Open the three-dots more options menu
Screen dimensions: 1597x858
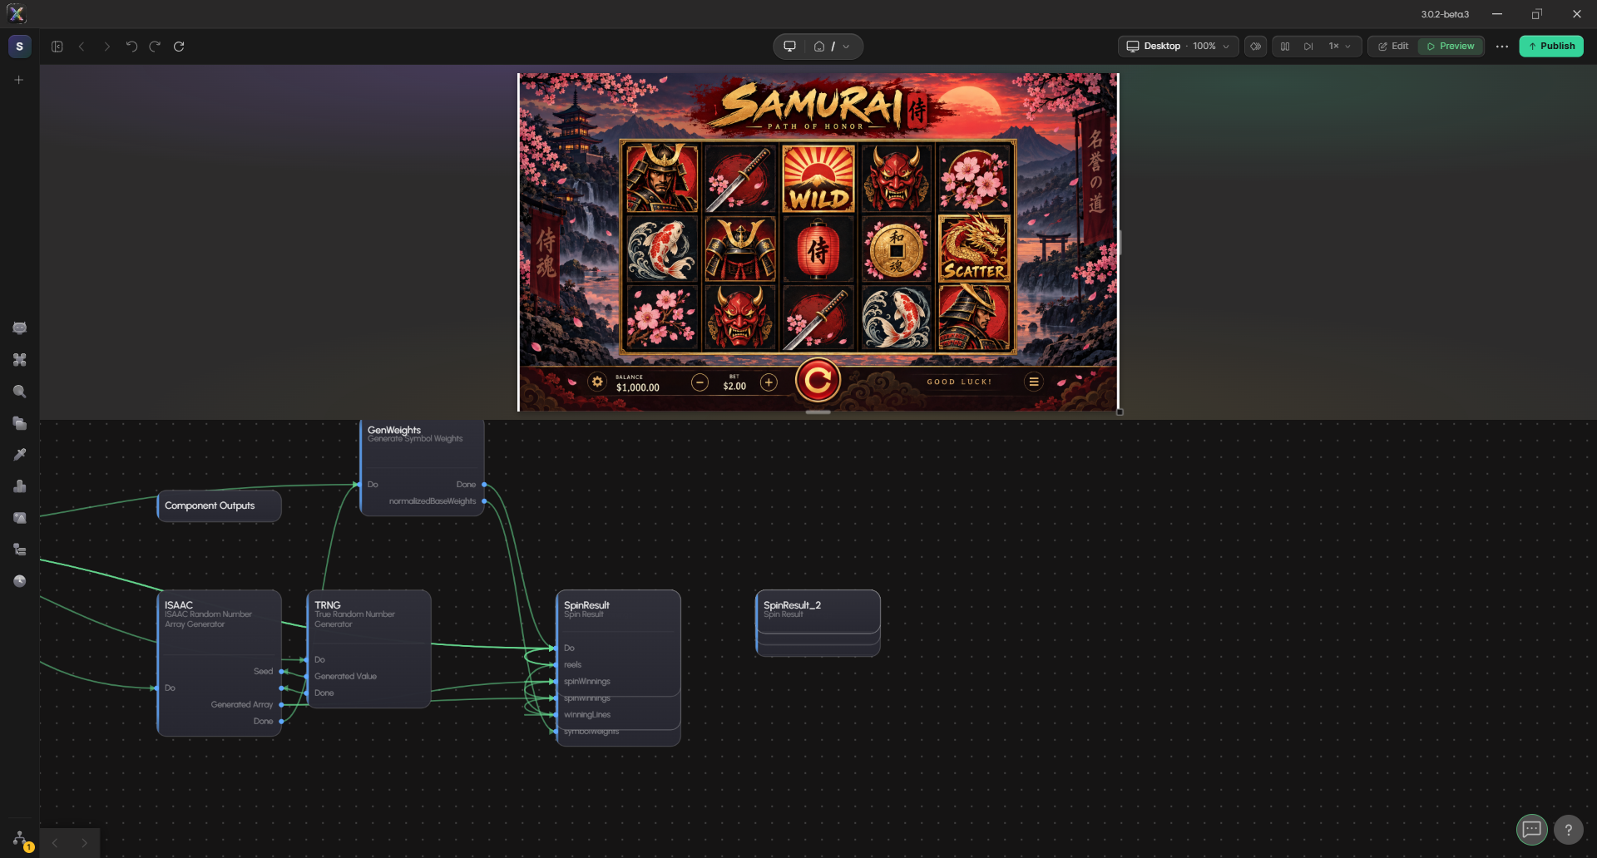tap(1501, 47)
